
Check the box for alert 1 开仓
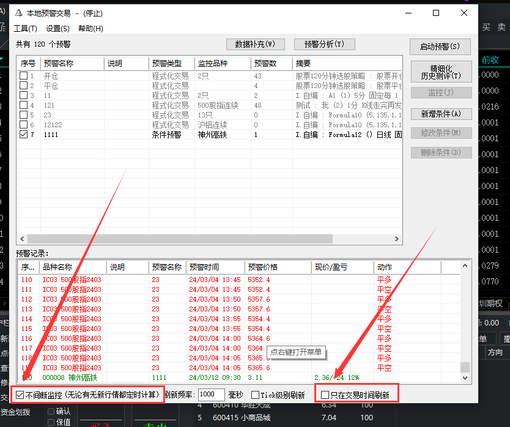(23, 76)
